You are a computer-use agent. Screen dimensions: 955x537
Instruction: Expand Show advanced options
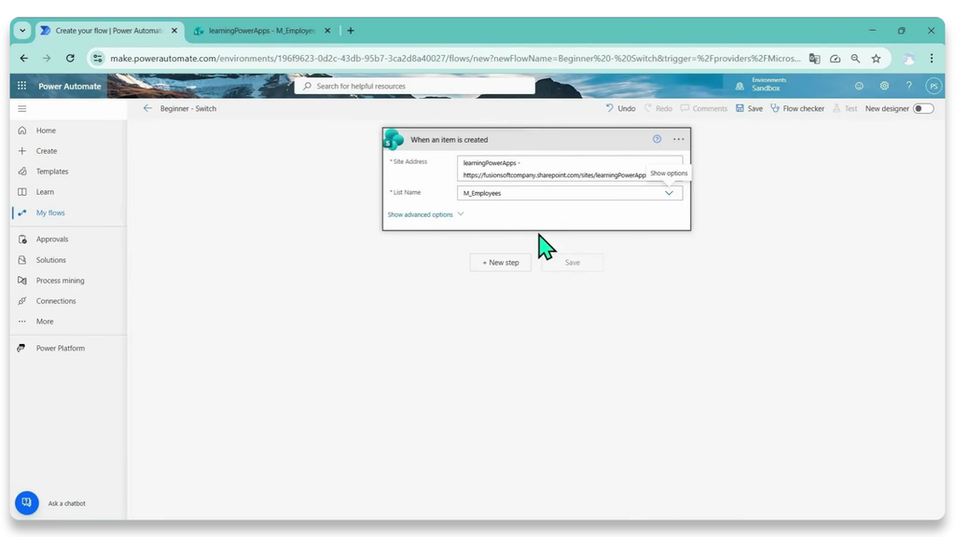pyautogui.click(x=425, y=214)
